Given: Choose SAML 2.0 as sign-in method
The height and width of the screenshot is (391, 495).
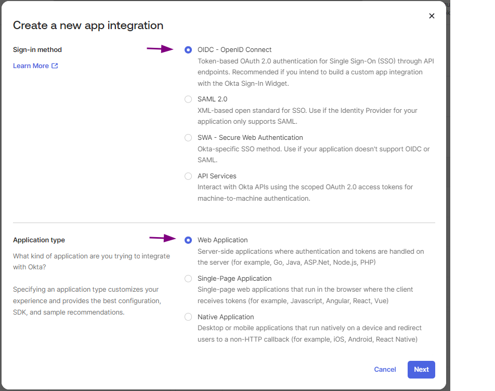Looking at the screenshot, I should 188,99.
